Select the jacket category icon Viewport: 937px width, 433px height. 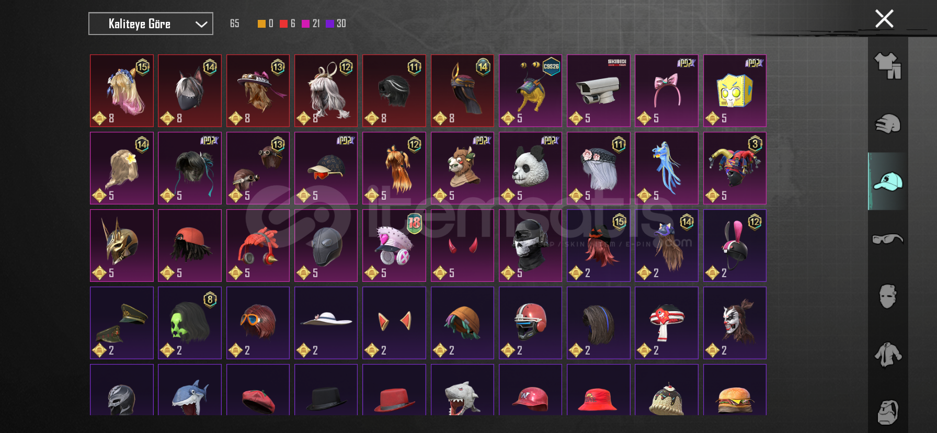[x=888, y=355]
